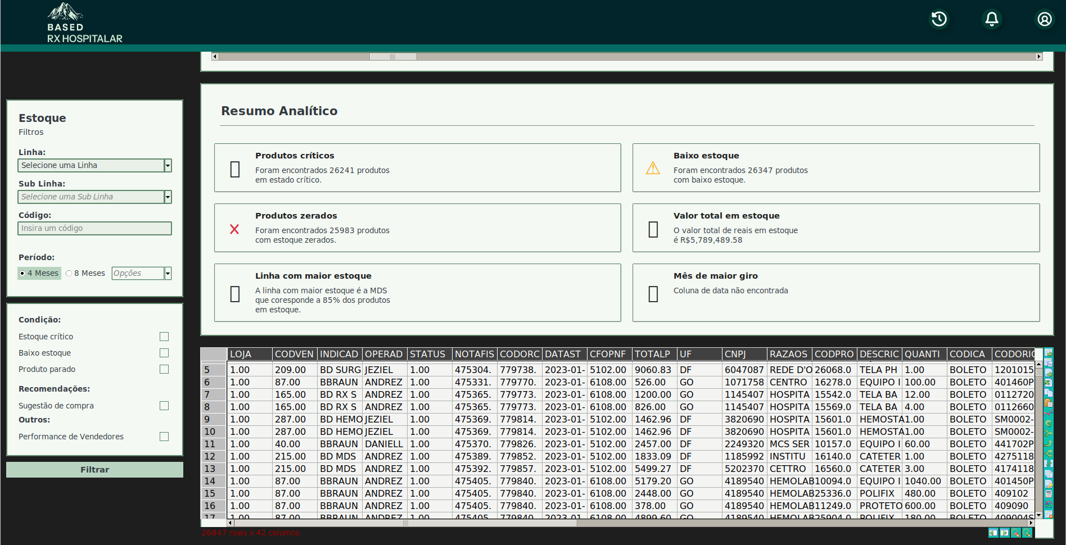Click the plot chart icon in table toolbar

(1049, 413)
